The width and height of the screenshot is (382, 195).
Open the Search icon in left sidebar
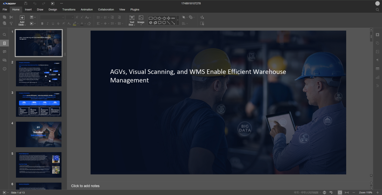click(5, 35)
